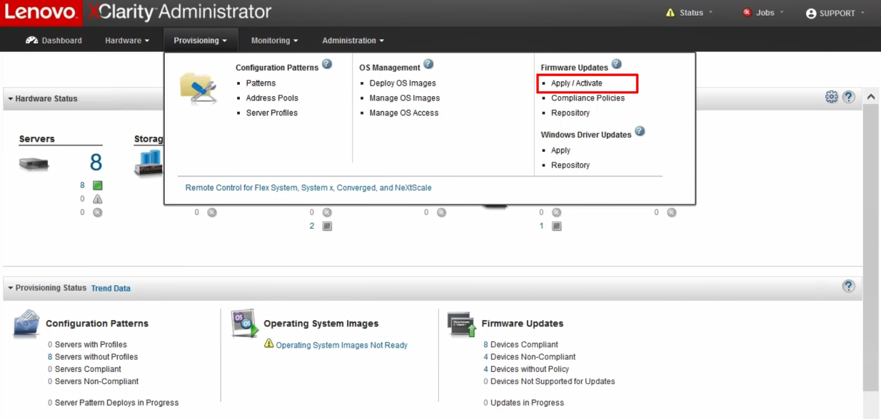Collapse the Hardware Status section

tap(11, 99)
